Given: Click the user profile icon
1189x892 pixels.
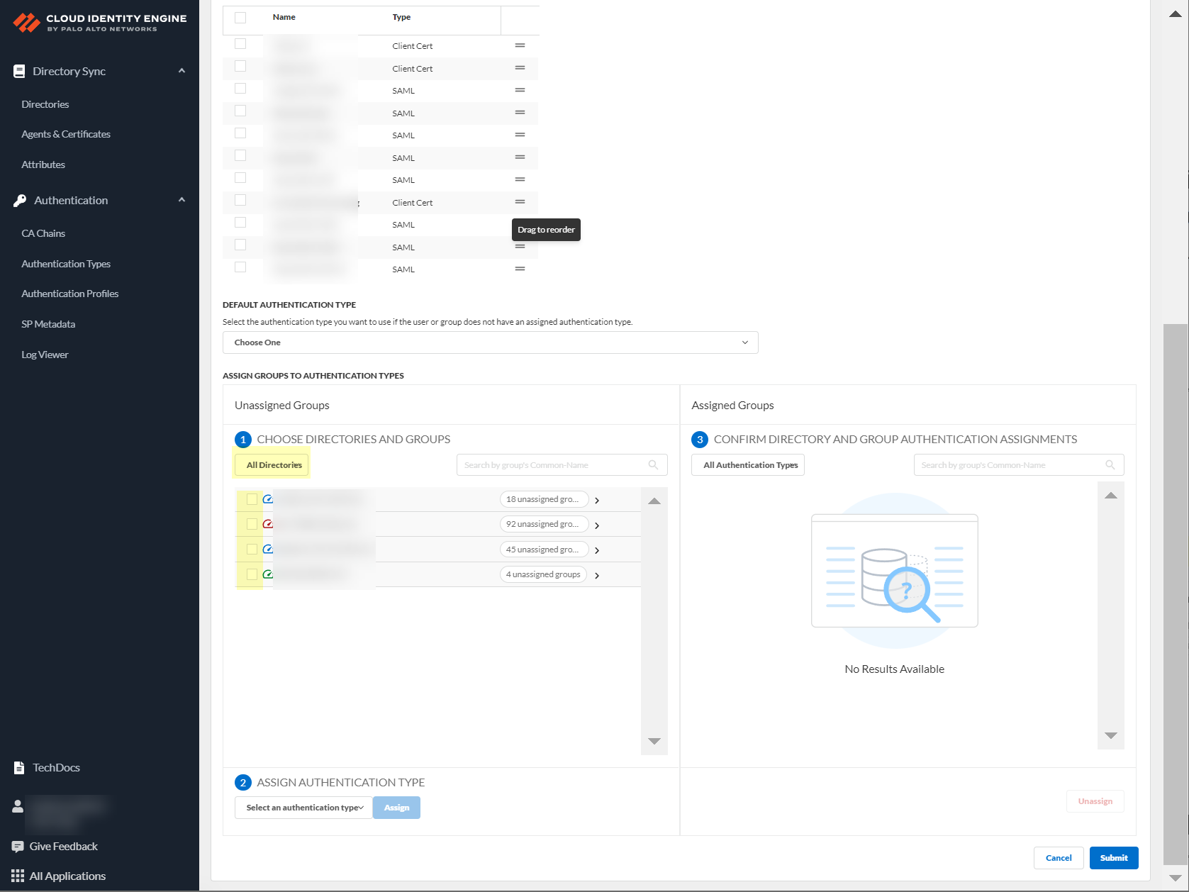Looking at the screenshot, I should click(x=18, y=806).
